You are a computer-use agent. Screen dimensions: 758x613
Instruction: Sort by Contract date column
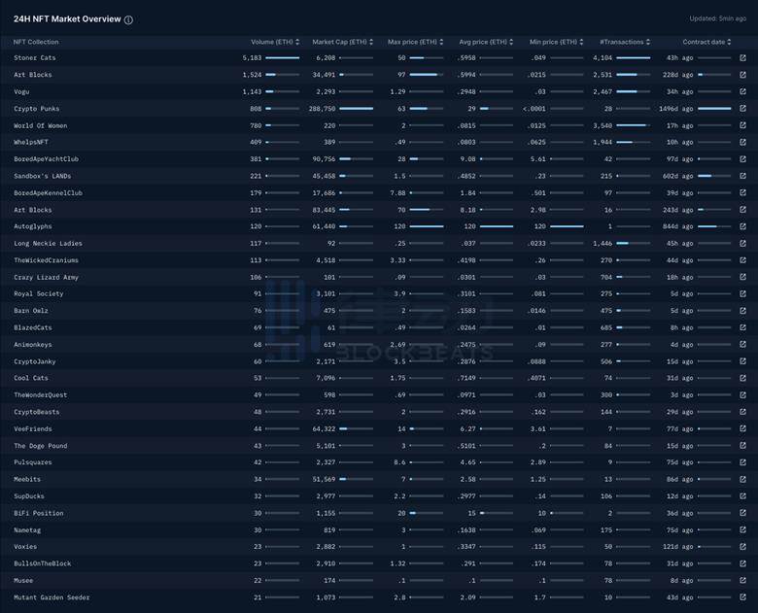(706, 42)
